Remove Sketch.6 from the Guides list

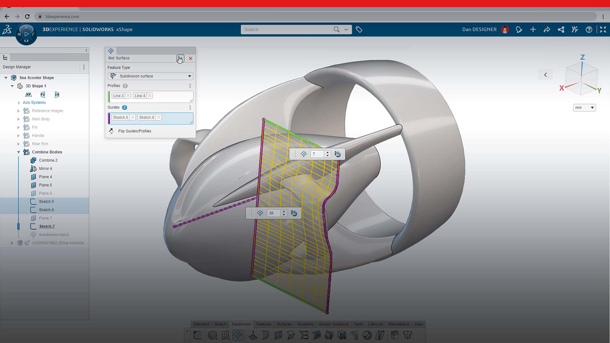pos(159,117)
